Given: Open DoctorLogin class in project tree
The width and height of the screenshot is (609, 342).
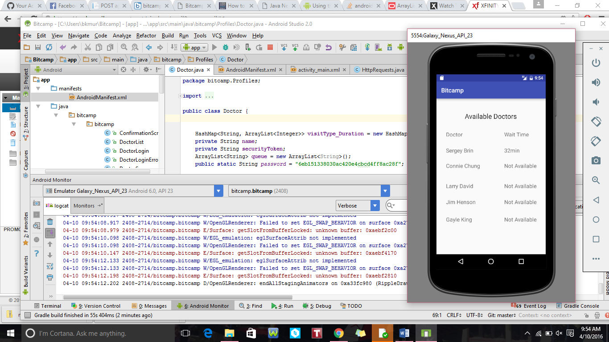Looking at the screenshot, I should point(134,151).
